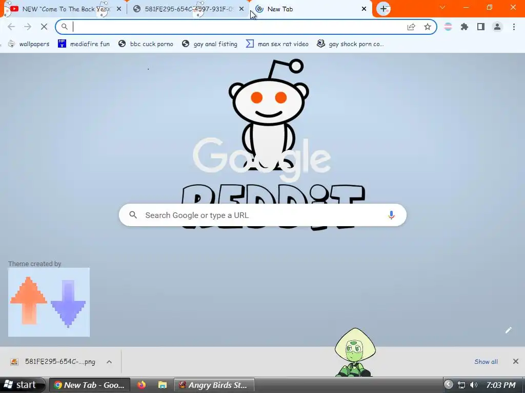
Task: Click the new tab plus button
Action: tap(383, 9)
